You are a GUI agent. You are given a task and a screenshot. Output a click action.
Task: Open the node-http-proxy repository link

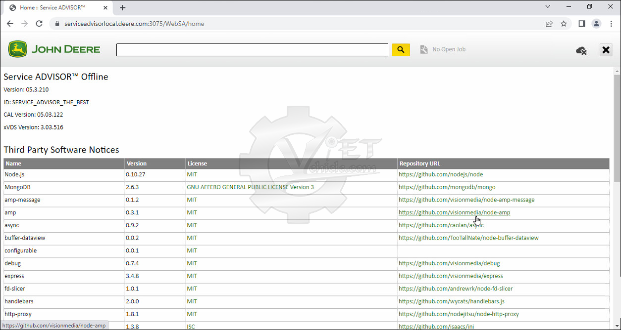459,314
